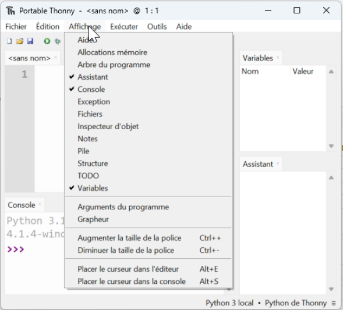This screenshot has width=343, height=310.
Task: Enable the Fichiers view
Action: pyautogui.click(x=148, y=114)
